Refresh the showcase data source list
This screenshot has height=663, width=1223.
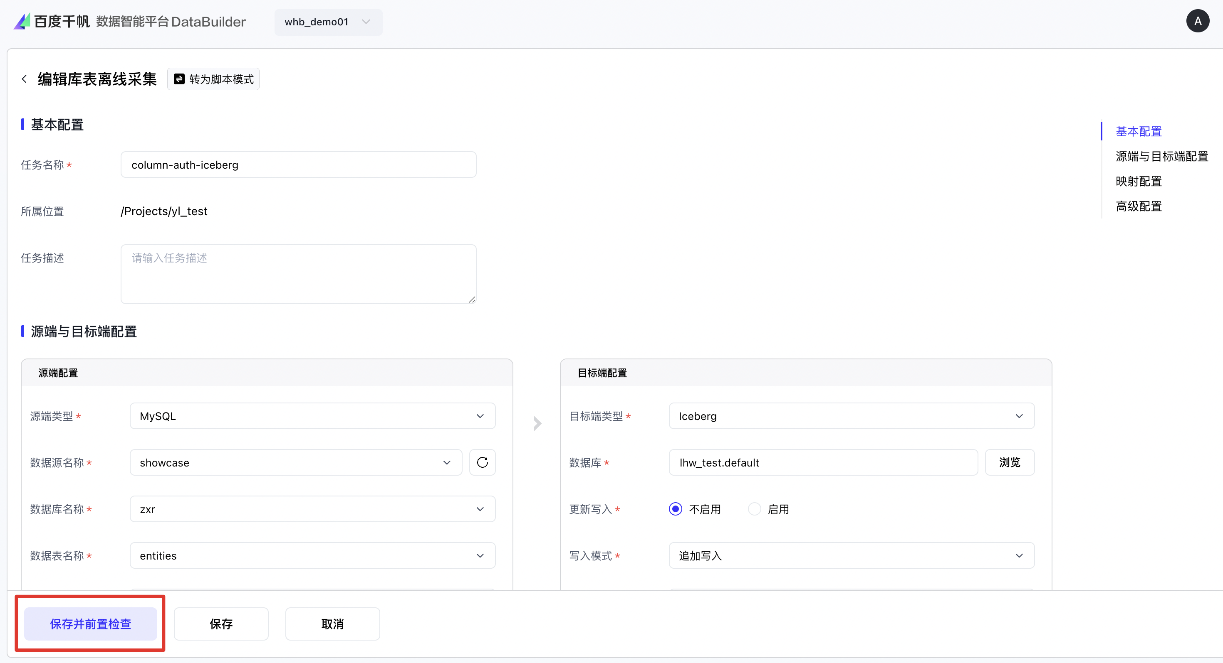(482, 462)
